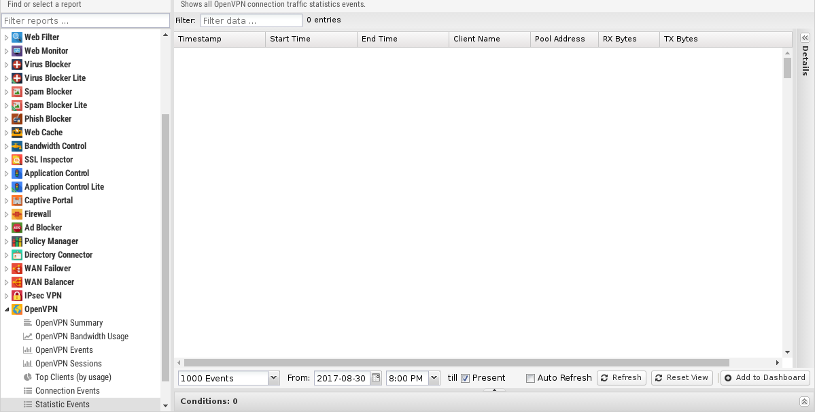Screen dimensions: 815x412
Task: Open the From date calendar picker icon
Action: pos(376,378)
